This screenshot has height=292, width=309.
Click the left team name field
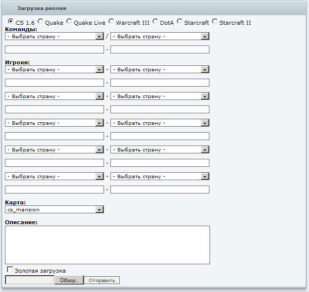point(54,49)
